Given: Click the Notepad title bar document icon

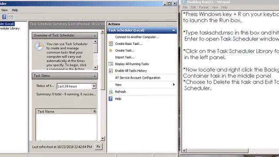Looking at the screenshot, I should click(184, 2).
